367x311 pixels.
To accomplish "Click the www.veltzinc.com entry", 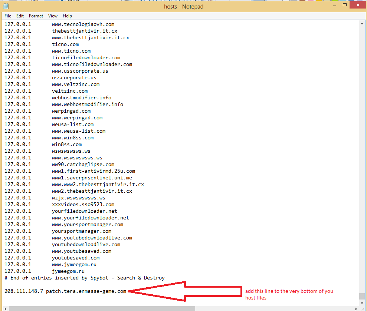I will [x=76, y=85].
